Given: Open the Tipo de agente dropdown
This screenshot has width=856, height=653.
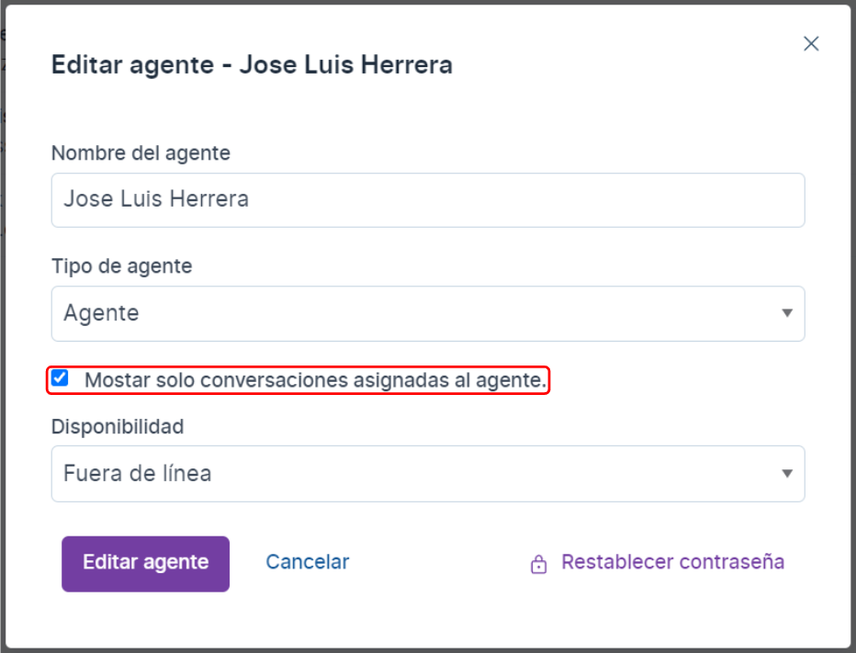Looking at the screenshot, I should point(428,313).
